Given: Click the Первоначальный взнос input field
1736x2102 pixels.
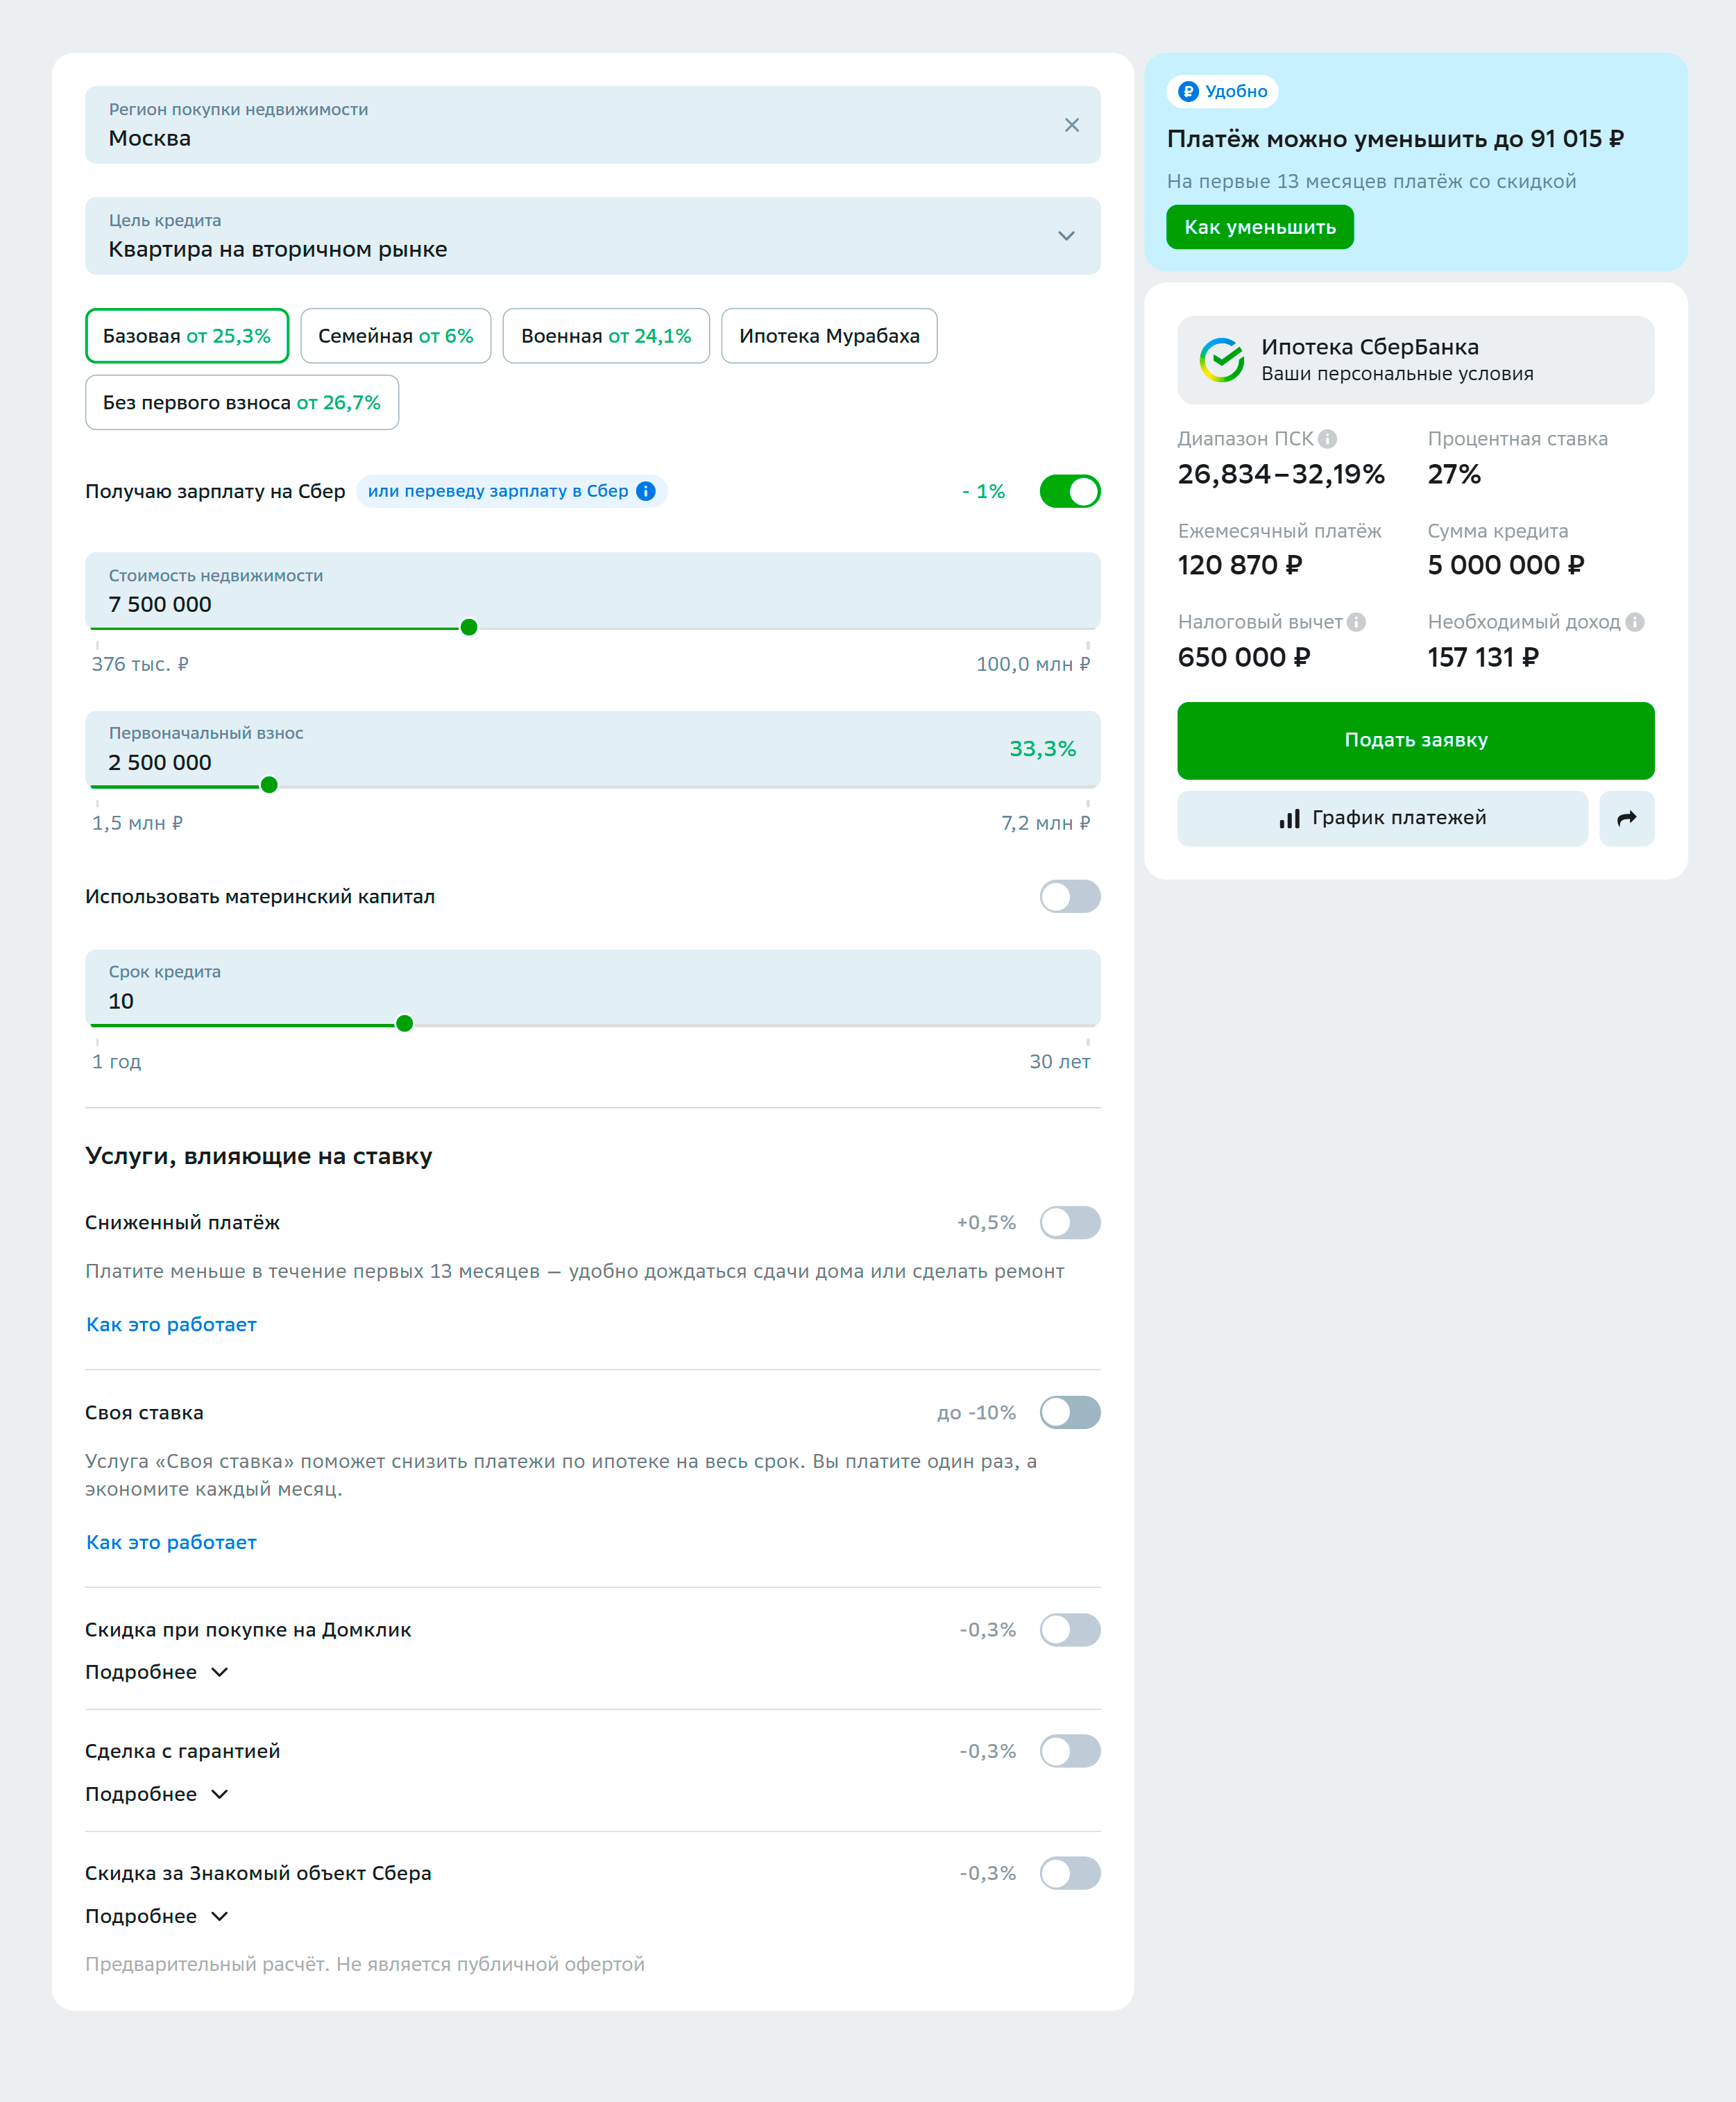Looking at the screenshot, I should [592, 749].
